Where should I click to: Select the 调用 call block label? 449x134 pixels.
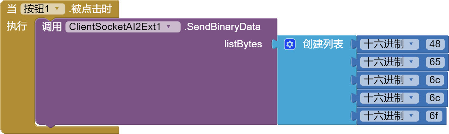(52, 27)
